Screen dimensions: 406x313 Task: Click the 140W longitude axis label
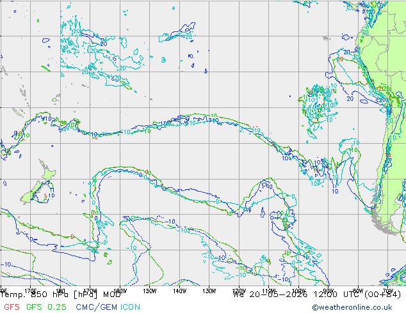179,291
